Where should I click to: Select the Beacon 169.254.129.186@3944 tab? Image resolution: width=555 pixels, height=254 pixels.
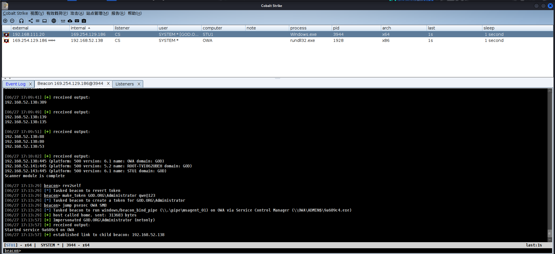pyautogui.click(x=70, y=83)
